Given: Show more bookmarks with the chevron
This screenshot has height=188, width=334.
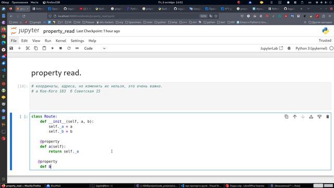Looking at the screenshot, I should (x=305, y=22).
